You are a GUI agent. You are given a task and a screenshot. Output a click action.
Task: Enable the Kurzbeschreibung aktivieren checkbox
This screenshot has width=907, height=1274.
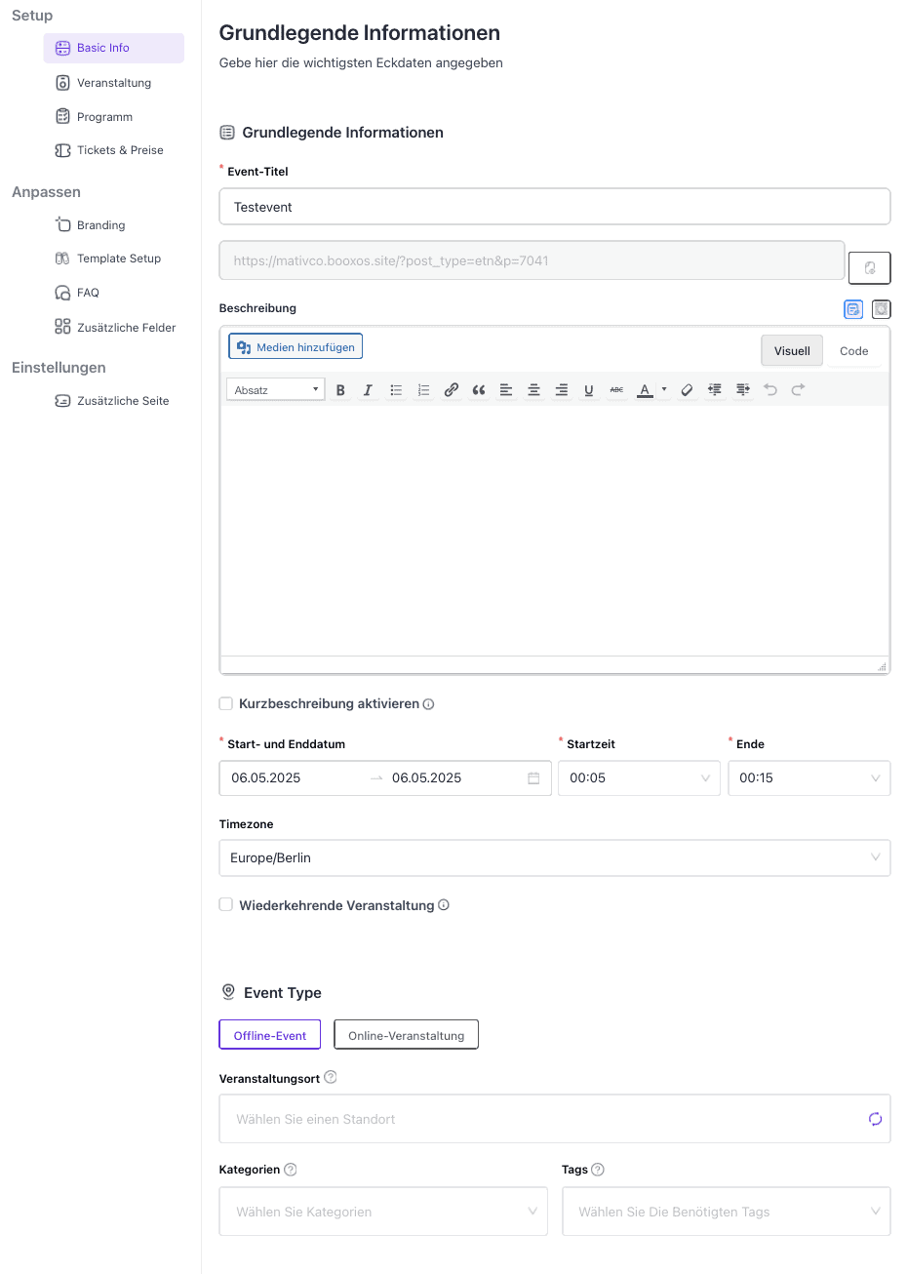tap(226, 703)
